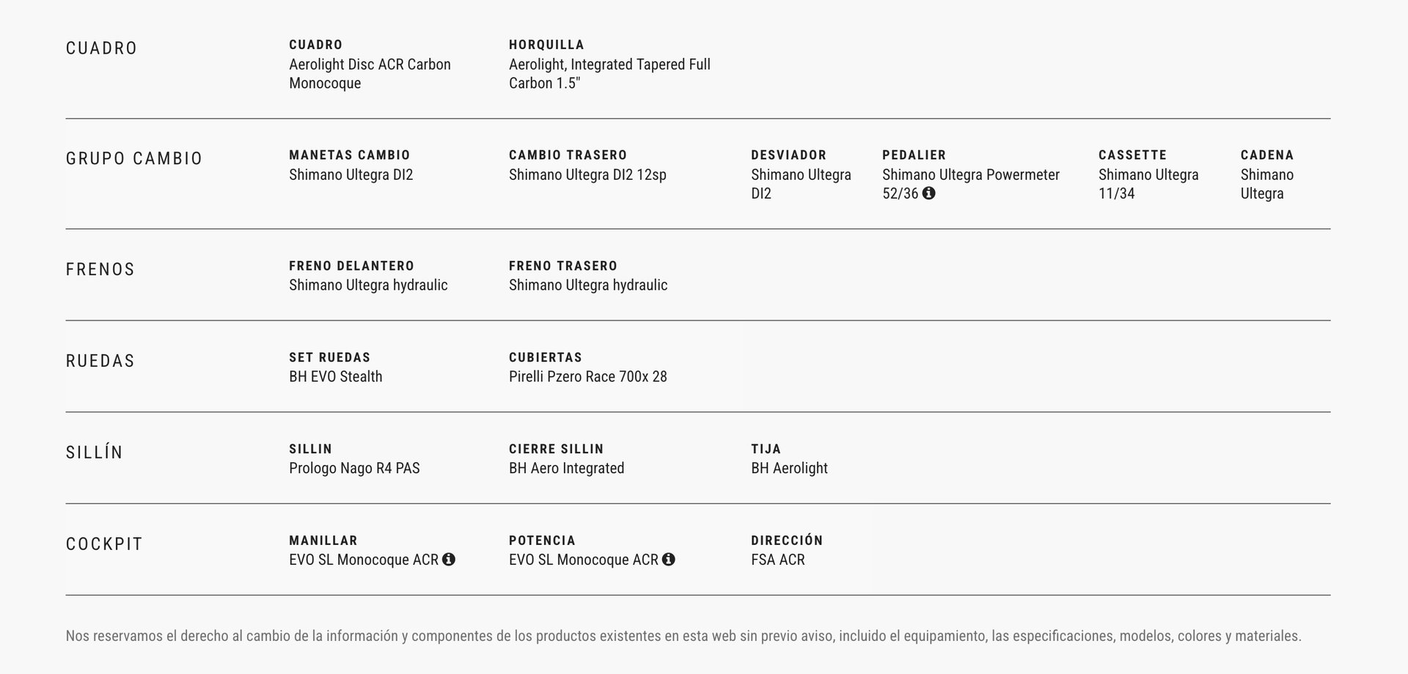Click the HORQUILLA spec label

tap(546, 45)
